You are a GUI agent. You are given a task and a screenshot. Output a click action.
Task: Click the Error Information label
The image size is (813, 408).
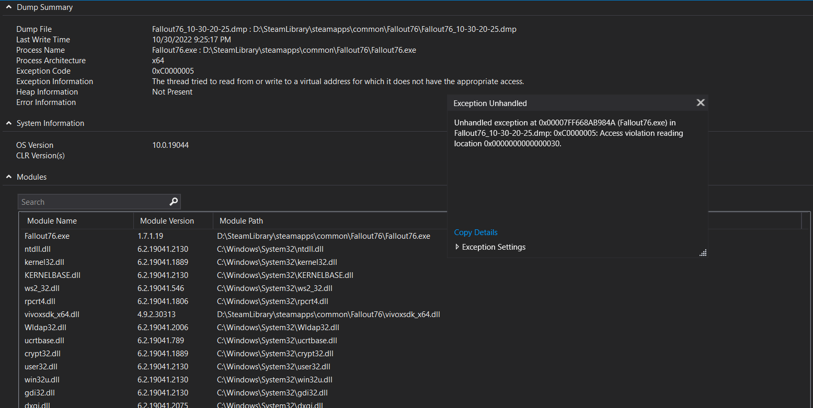click(46, 102)
